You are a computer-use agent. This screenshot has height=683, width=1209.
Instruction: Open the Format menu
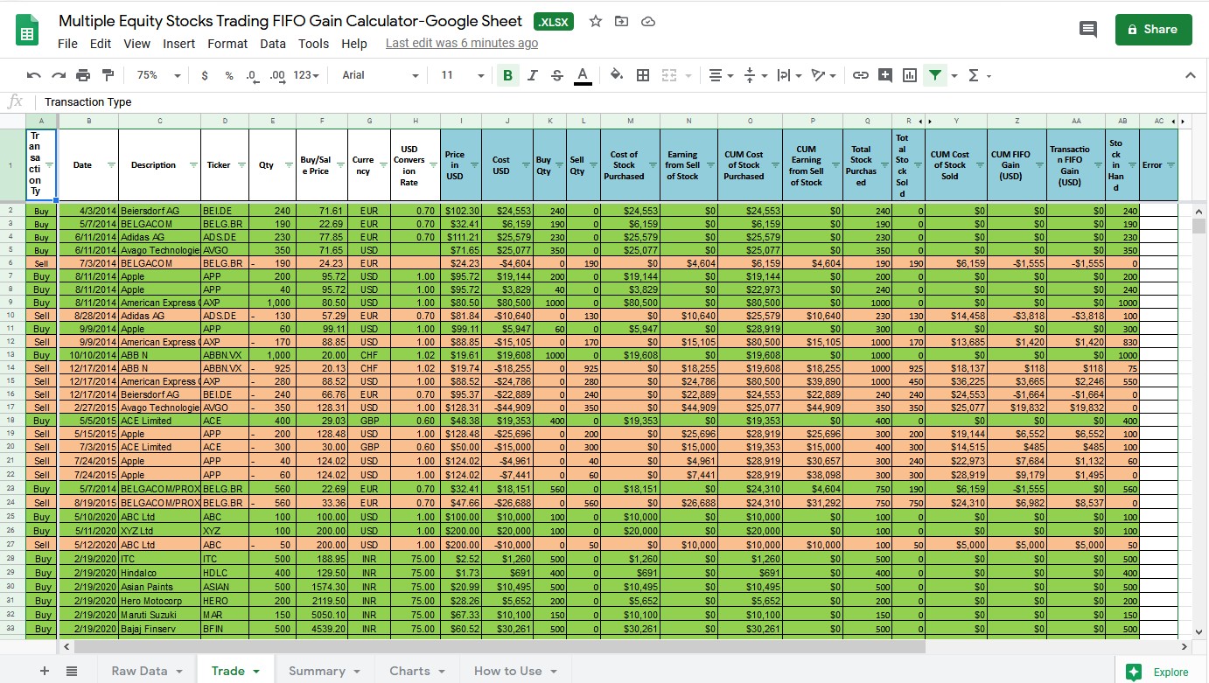point(227,44)
